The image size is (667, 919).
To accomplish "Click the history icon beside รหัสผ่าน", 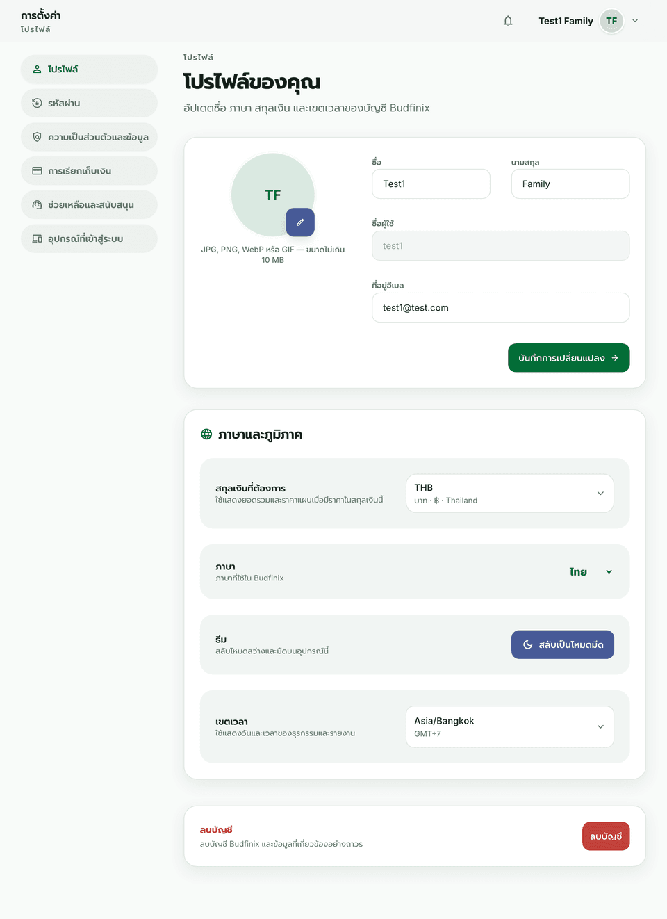I will pos(38,103).
